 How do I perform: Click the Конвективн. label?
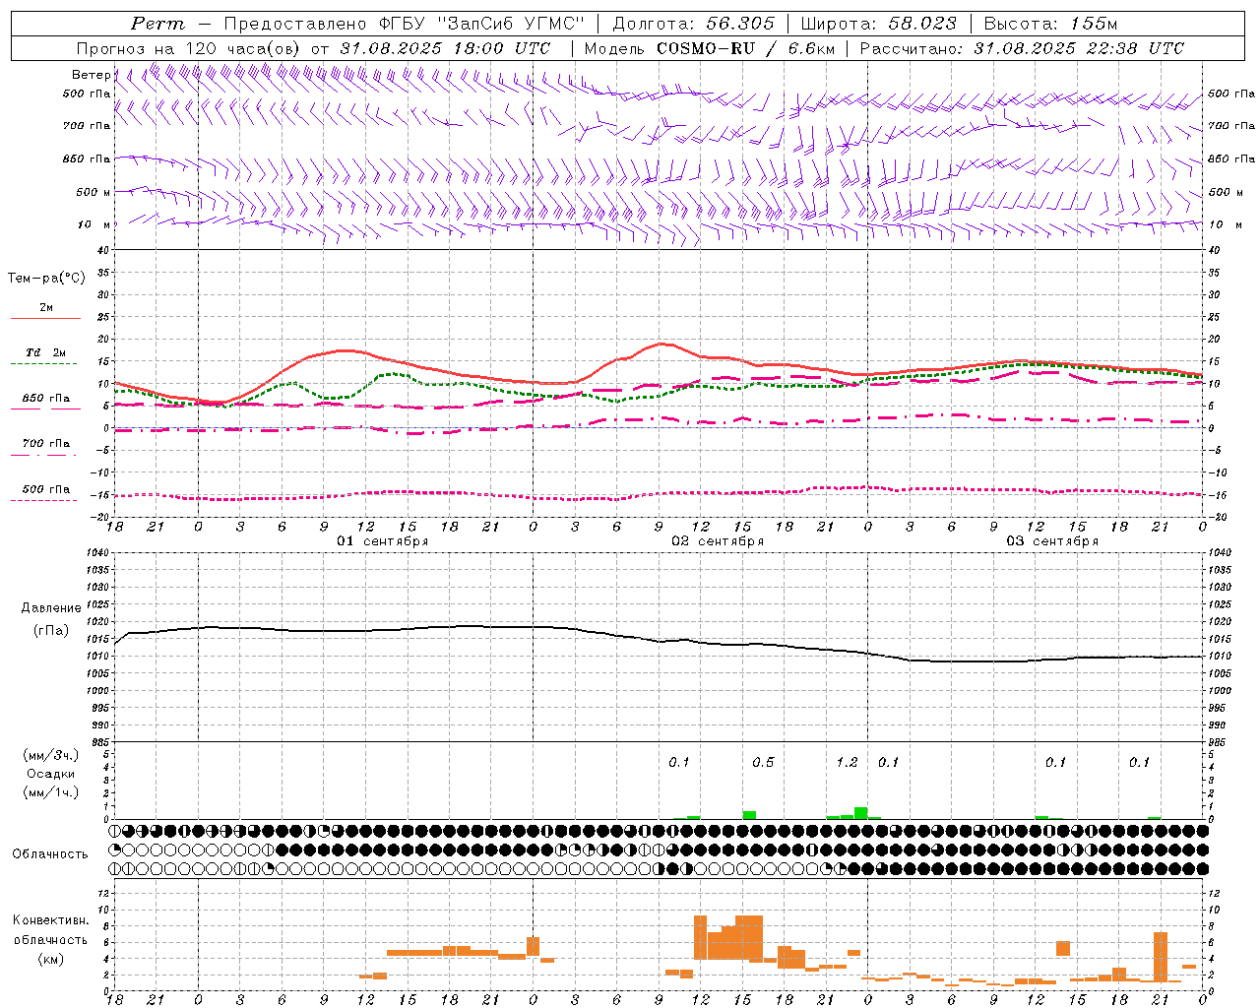[x=50, y=920]
